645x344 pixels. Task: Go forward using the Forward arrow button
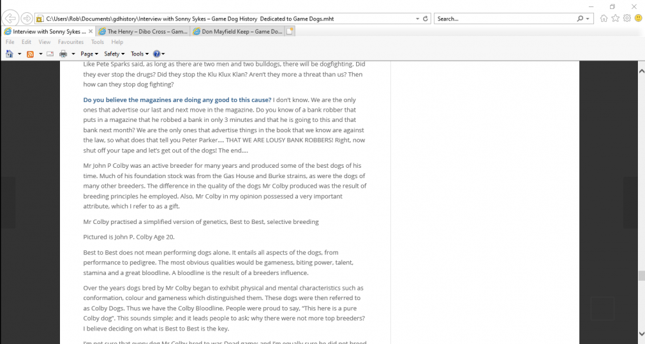26,19
